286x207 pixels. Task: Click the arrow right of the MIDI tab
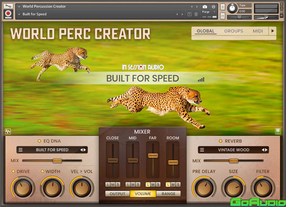[x=272, y=31]
